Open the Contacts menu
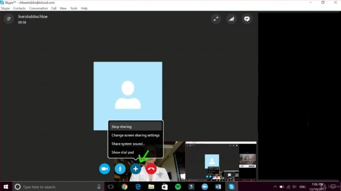The width and height of the screenshot is (341, 191). click(x=19, y=8)
